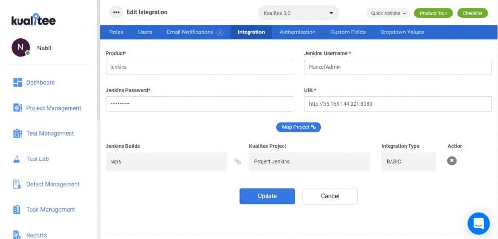This screenshot has width=498, height=239.
Task: Remove the wps mapping via the X icon
Action: pos(452,161)
